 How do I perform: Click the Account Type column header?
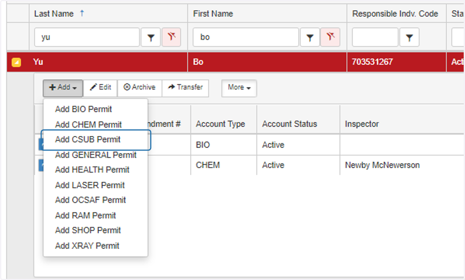coord(223,124)
